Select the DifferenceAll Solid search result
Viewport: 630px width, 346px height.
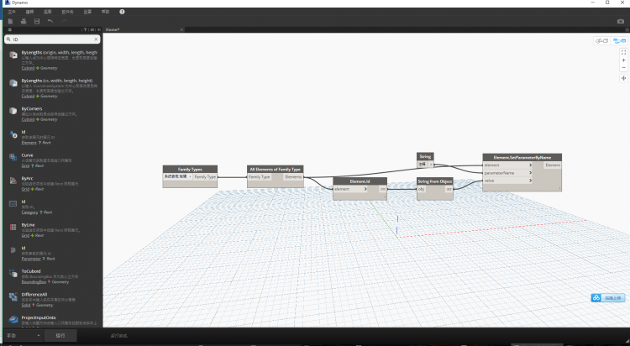click(x=53, y=299)
